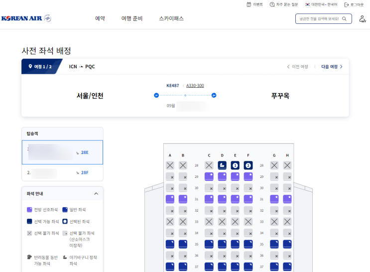Select available seat 37B
The width and height of the screenshot is (370, 272).
point(183,267)
